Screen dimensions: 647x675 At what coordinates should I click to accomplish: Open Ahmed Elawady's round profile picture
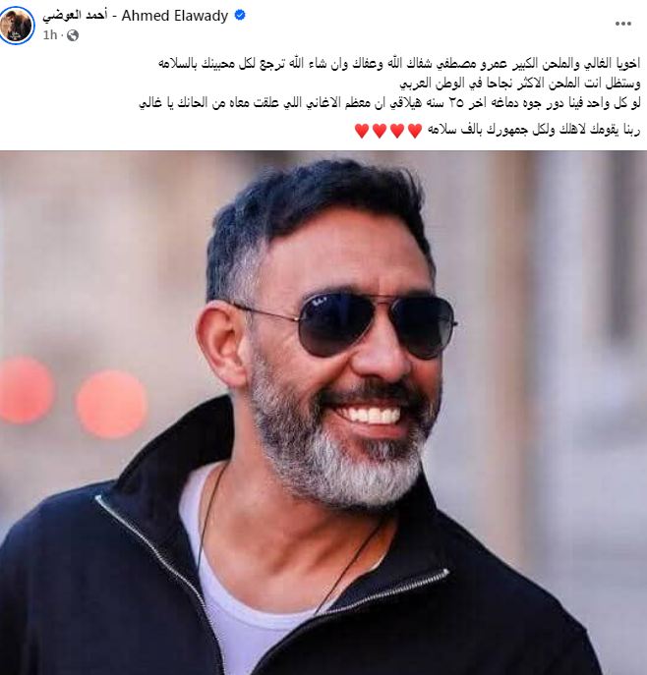click(x=17, y=26)
